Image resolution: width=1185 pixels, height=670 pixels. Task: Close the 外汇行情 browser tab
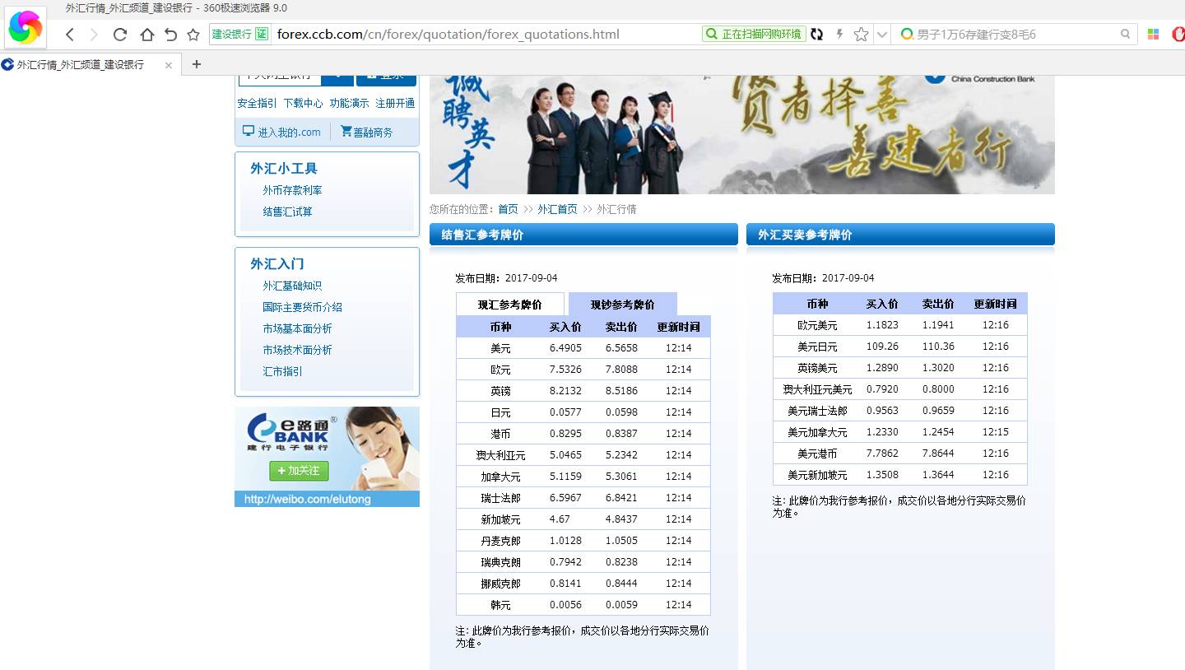tap(169, 65)
